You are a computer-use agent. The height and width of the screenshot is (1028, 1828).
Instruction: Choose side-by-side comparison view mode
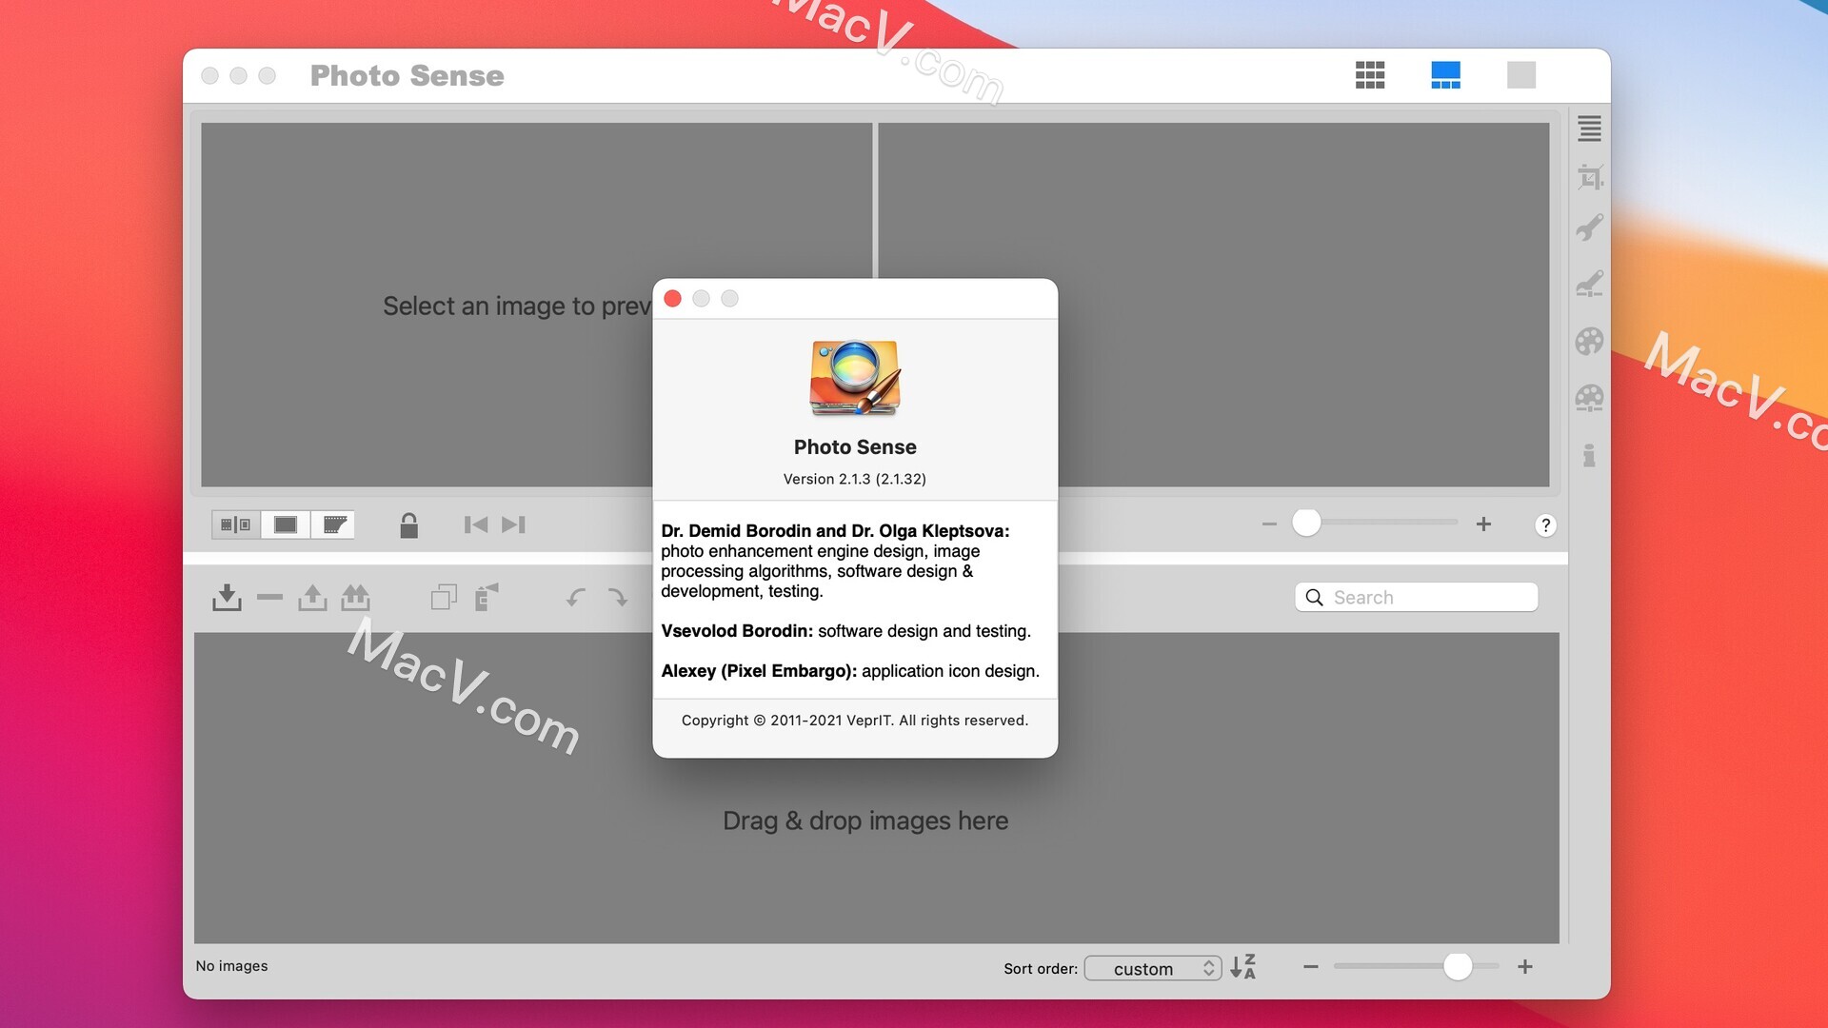tap(236, 524)
